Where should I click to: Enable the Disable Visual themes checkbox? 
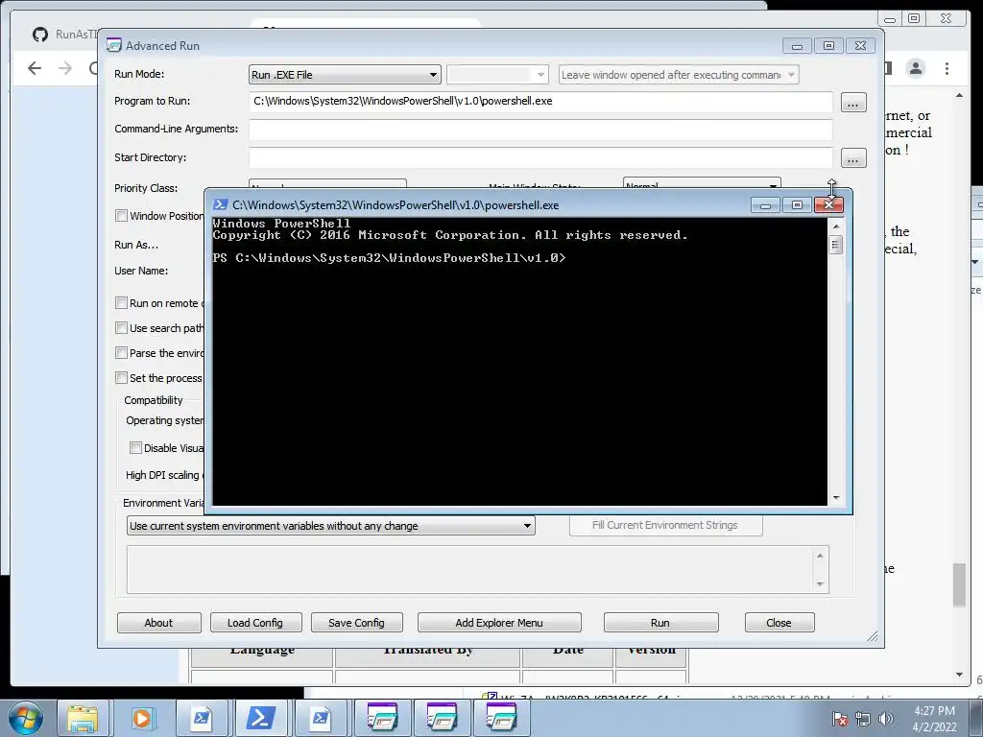coord(135,447)
